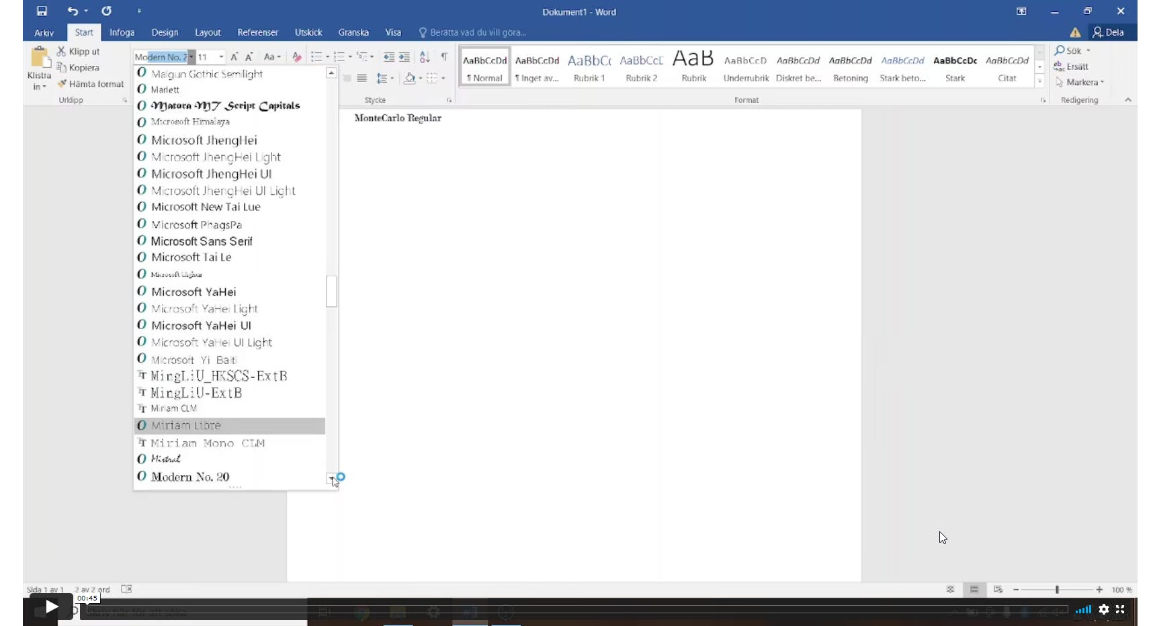This screenshot has height=626, width=1155.
Task: Click Hämta format painter icon
Action: (62, 84)
